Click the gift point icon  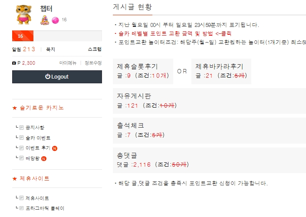click(14, 63)
